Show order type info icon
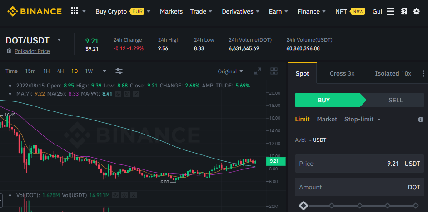The height and width of the screenshot is (212, 428). coord(421,120)
